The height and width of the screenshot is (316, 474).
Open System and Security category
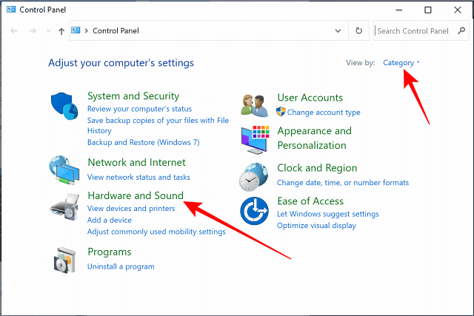click(133, 96)
